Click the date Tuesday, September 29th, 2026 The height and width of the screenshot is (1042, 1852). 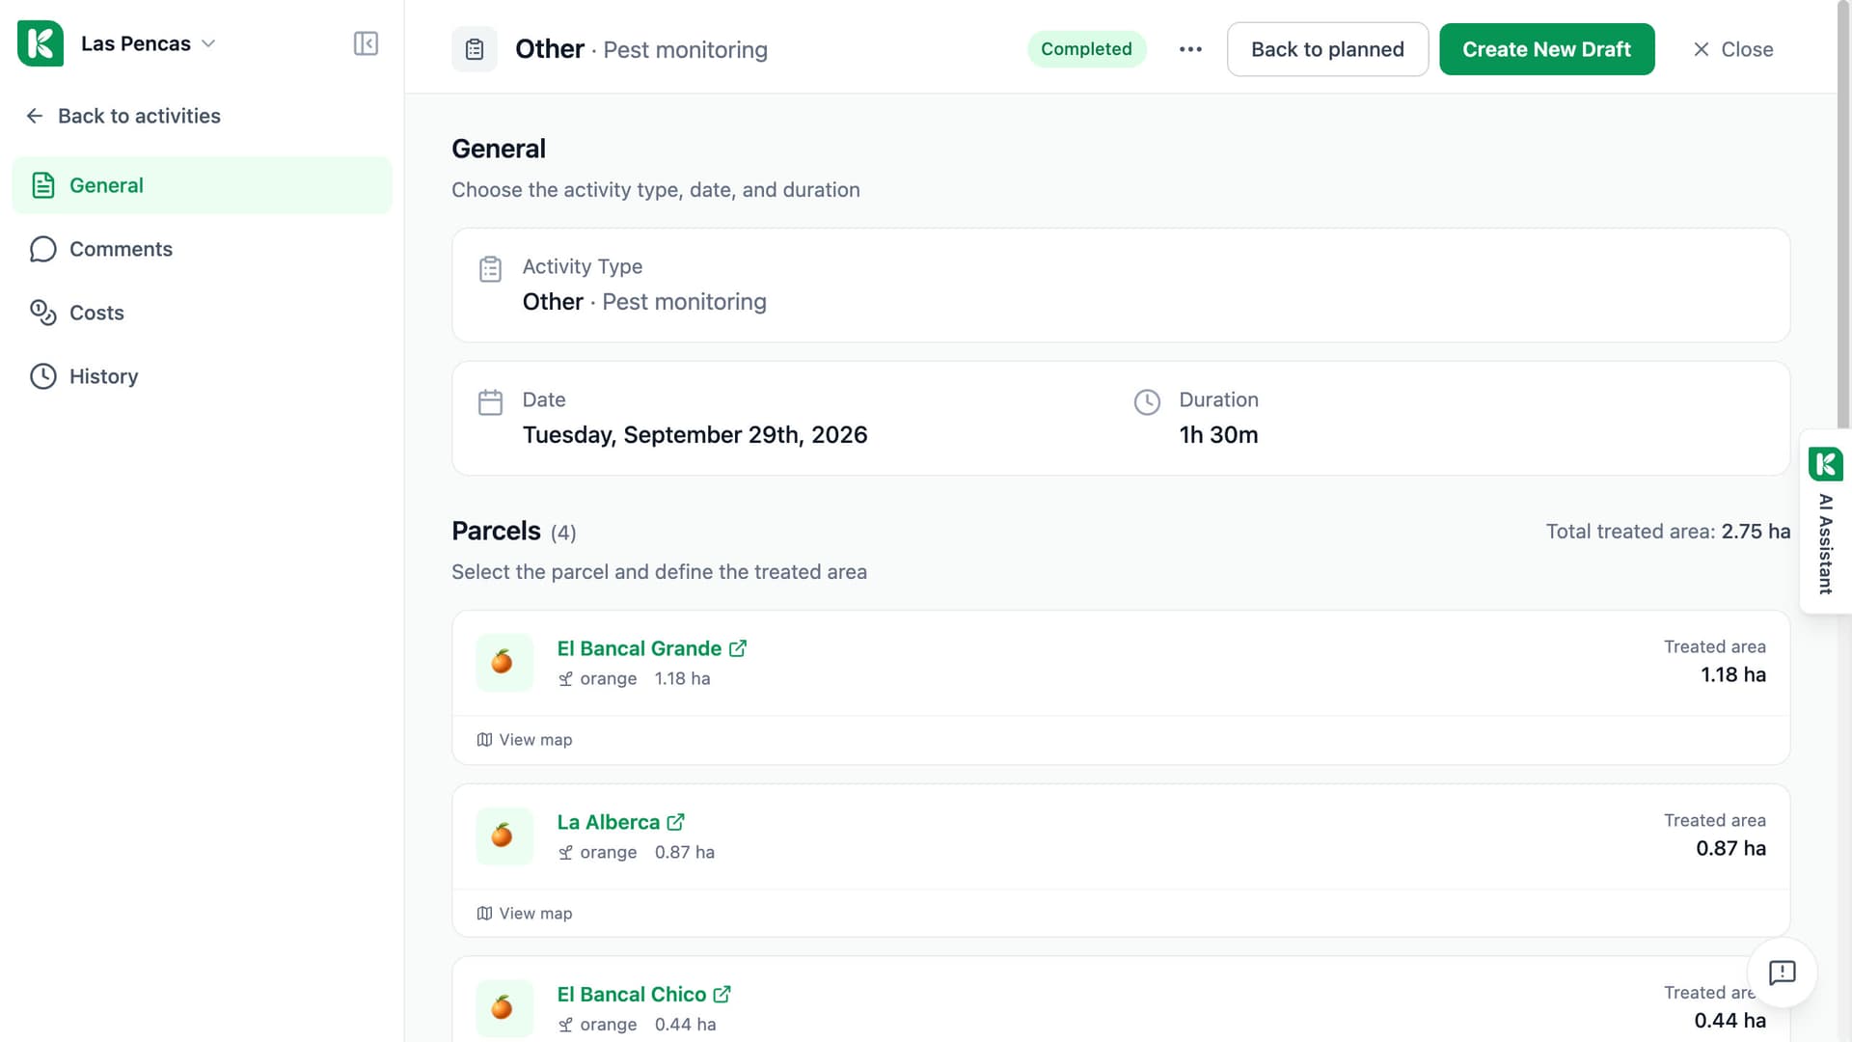(x=694, y=435)
